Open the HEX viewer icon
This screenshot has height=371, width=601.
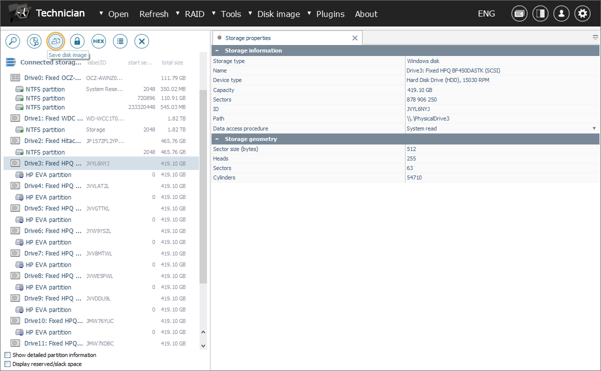pos(98,41)
